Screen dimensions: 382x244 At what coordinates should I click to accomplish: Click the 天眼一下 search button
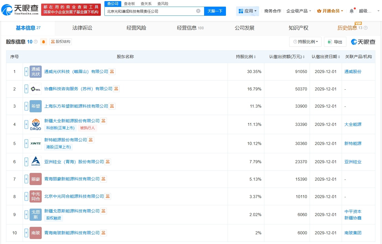coord(215,11)
